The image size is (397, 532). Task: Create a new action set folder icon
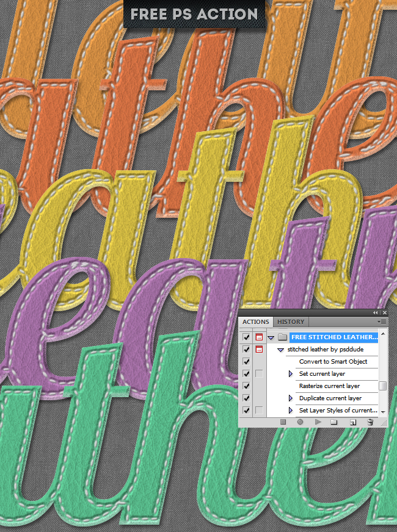(x=334, y=422)
